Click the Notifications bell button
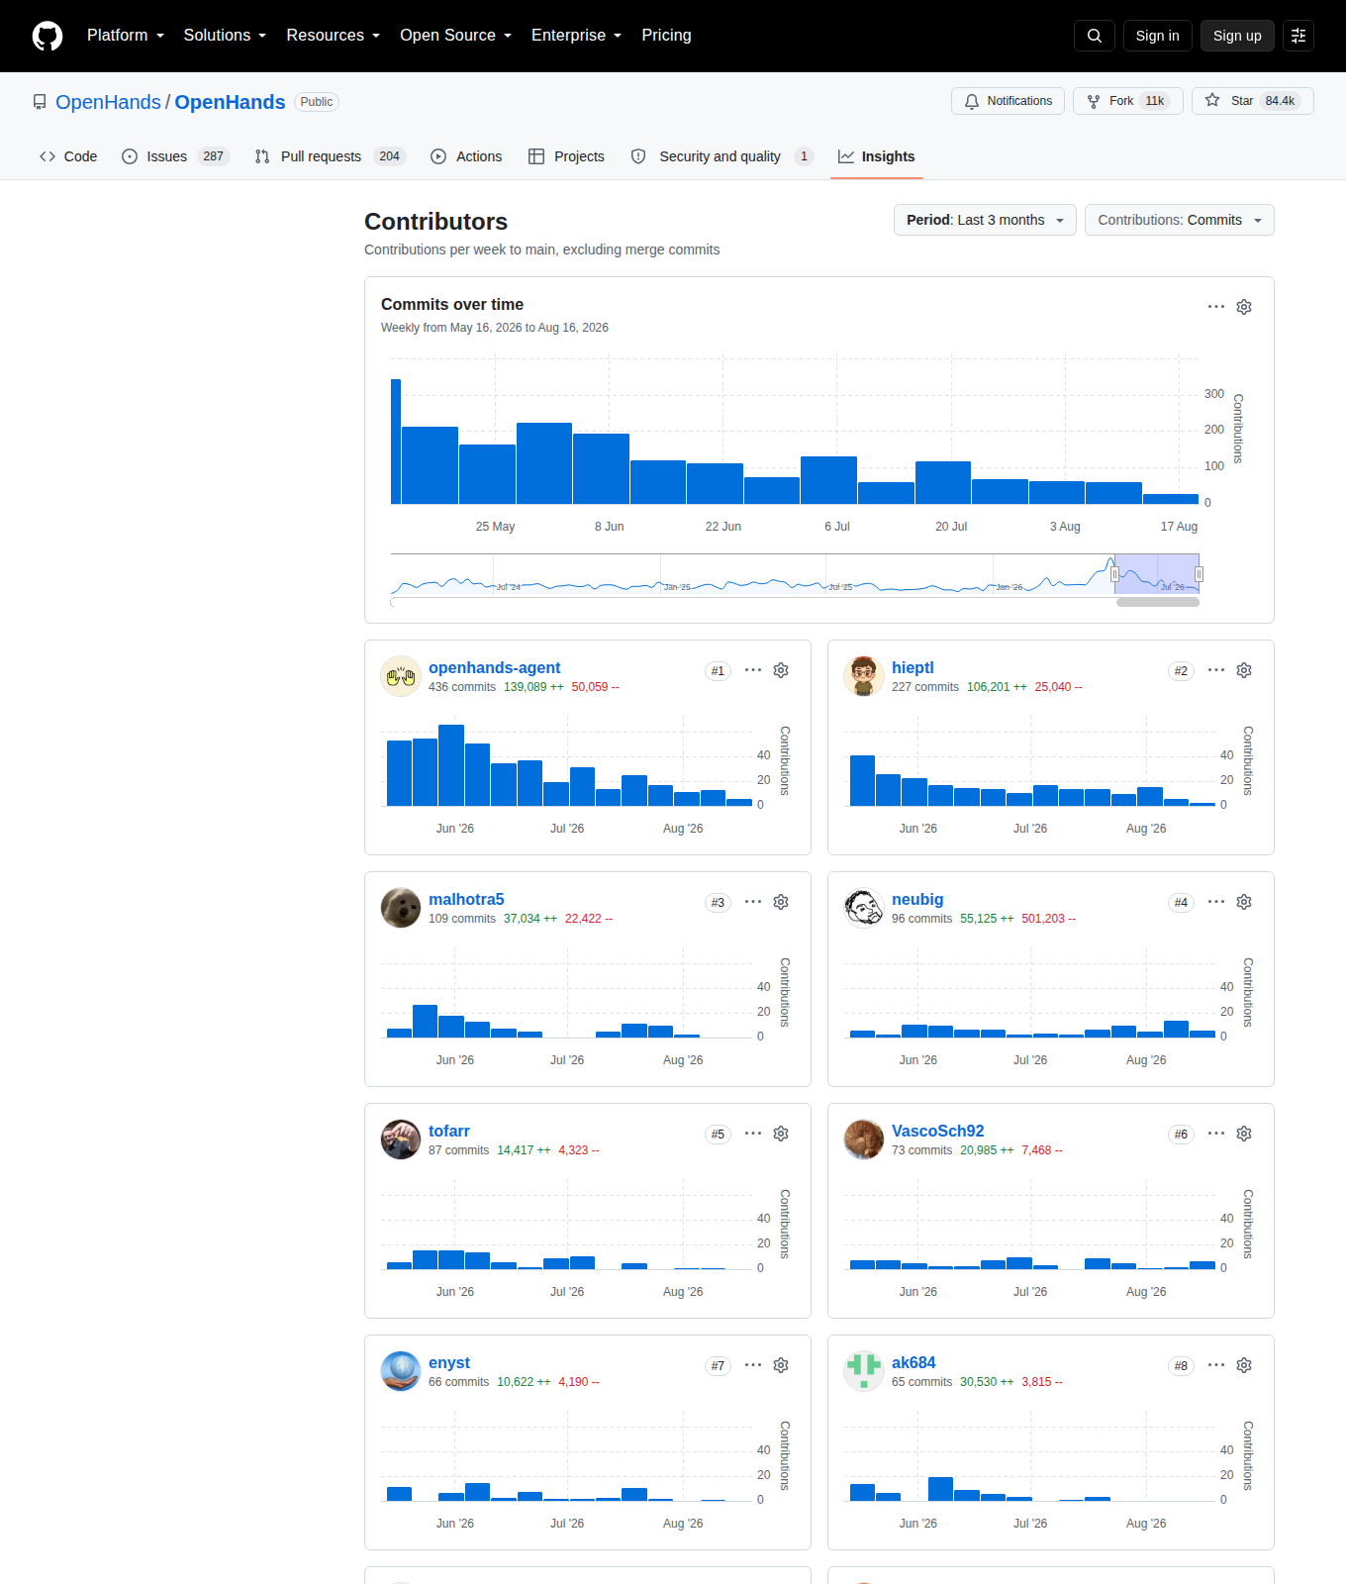This screenshot has width=1346, height=1584. click(x=1009, y=101)
